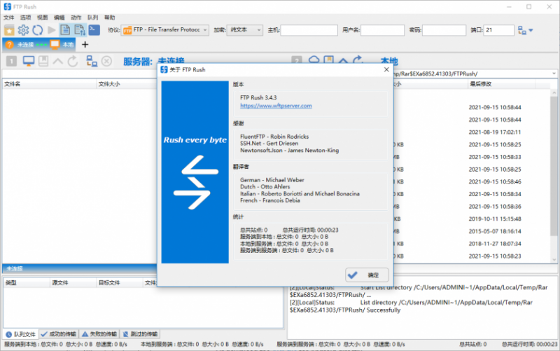This screenshot has height=351, width=560.
Task: Click the left pane bookmark save icon
Action: coord(43,61)
